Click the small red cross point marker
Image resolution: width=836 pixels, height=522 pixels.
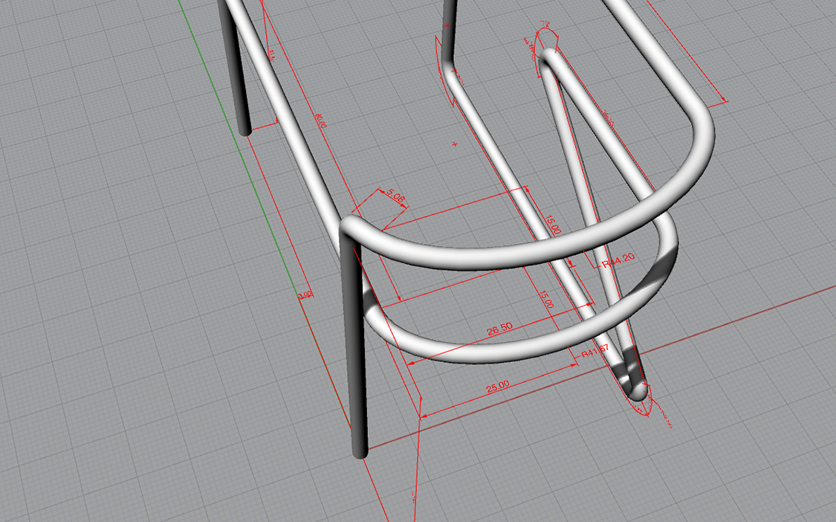pos(455,144)
